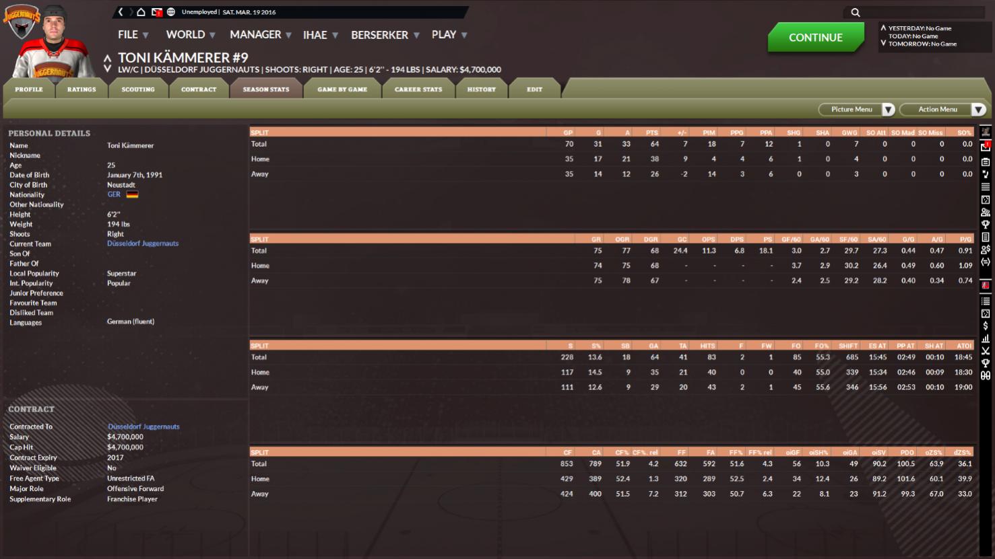Switch to the Career Stats tab

coord(418,89)
